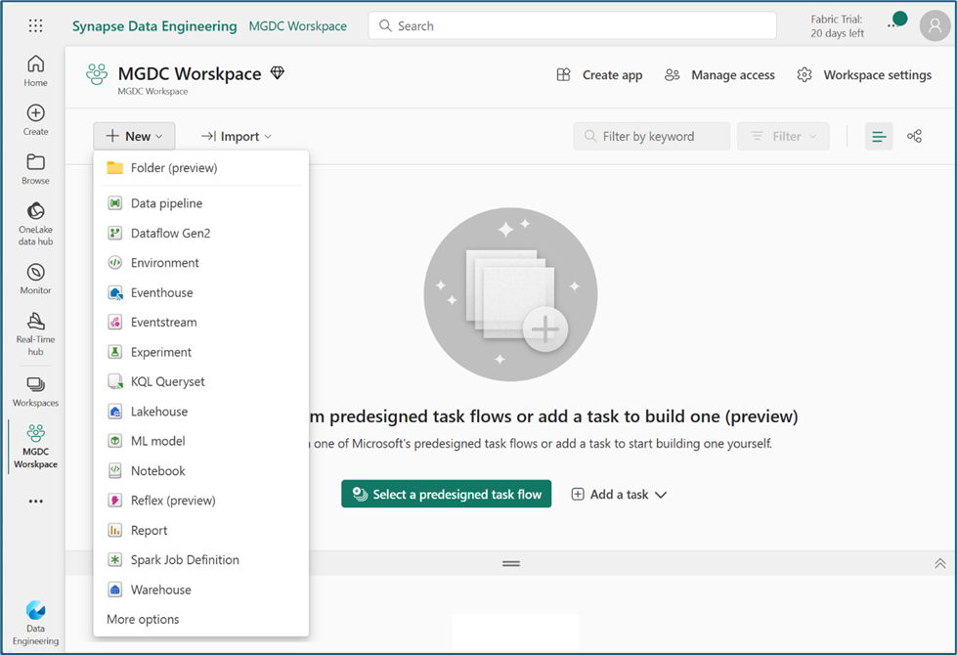957x655 pixels.
Task: Switch to list view
Action: [879, 136]
